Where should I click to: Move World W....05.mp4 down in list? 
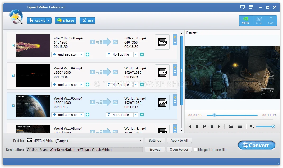tap(175, 103)
